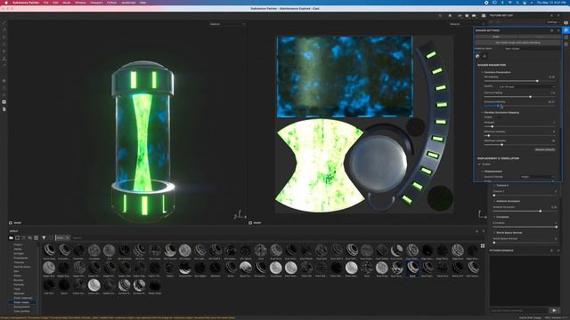The height and width of the screenshot is (320, 570).
Task: Open the Python menu
Action: (112, 3)
